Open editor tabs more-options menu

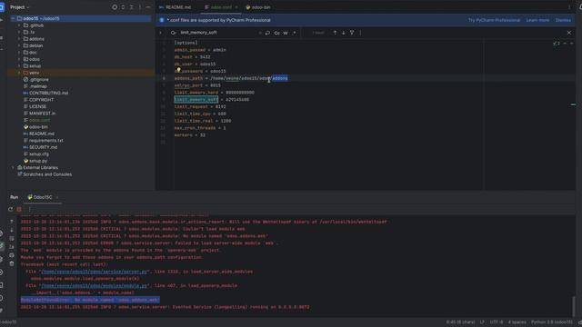[569, 7]
